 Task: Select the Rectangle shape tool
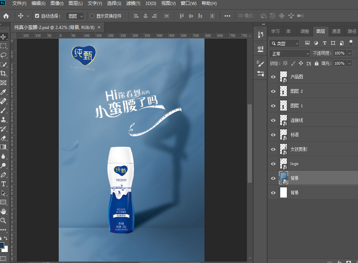[4, 202]
